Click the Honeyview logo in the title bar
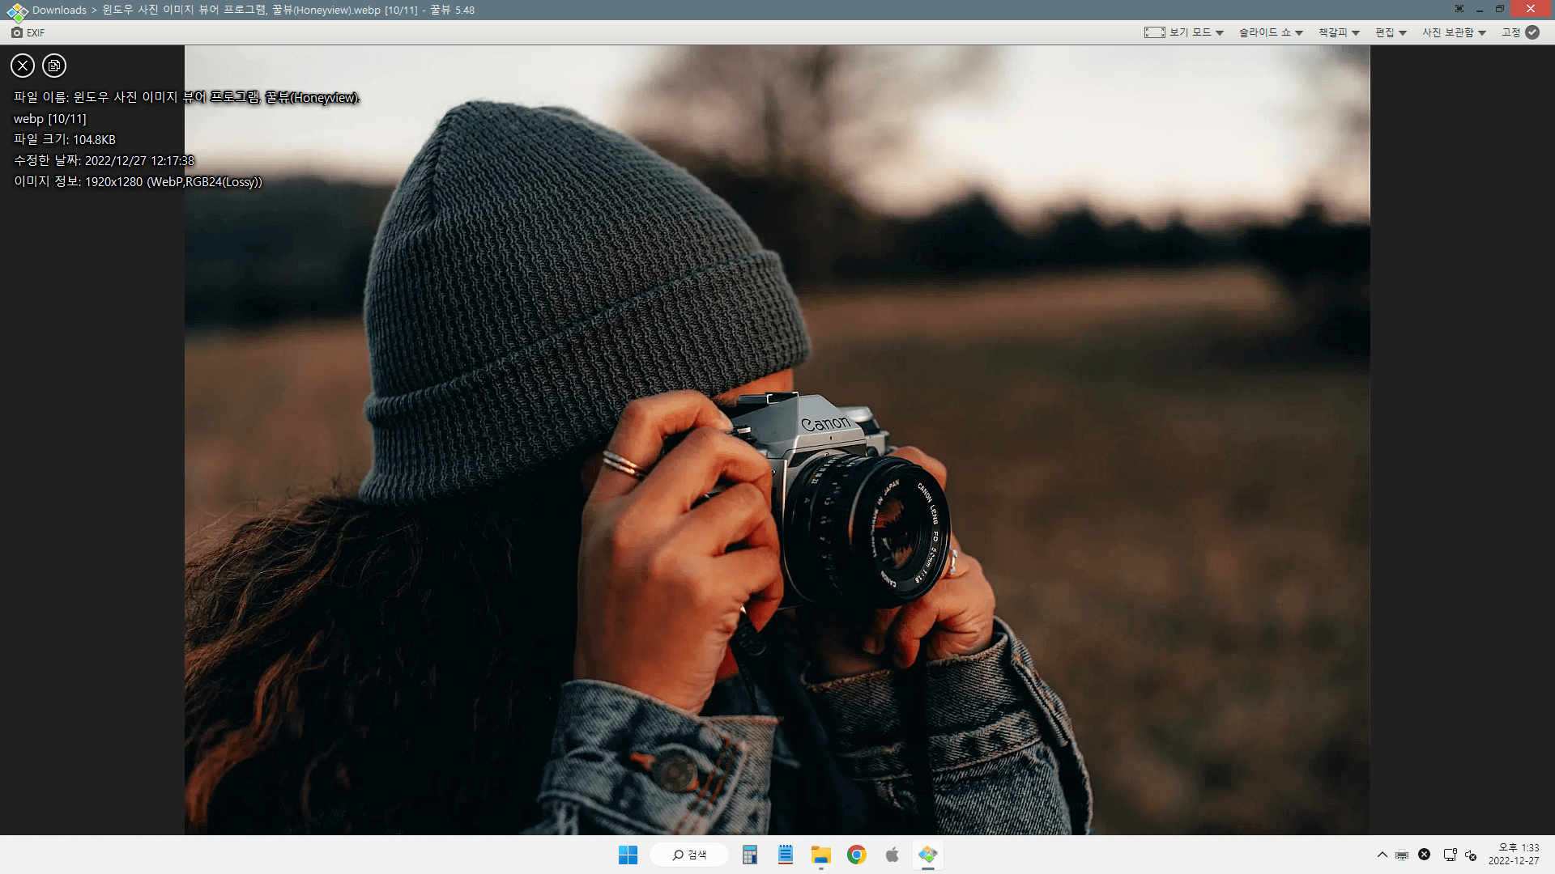 (x=16, y=11)
